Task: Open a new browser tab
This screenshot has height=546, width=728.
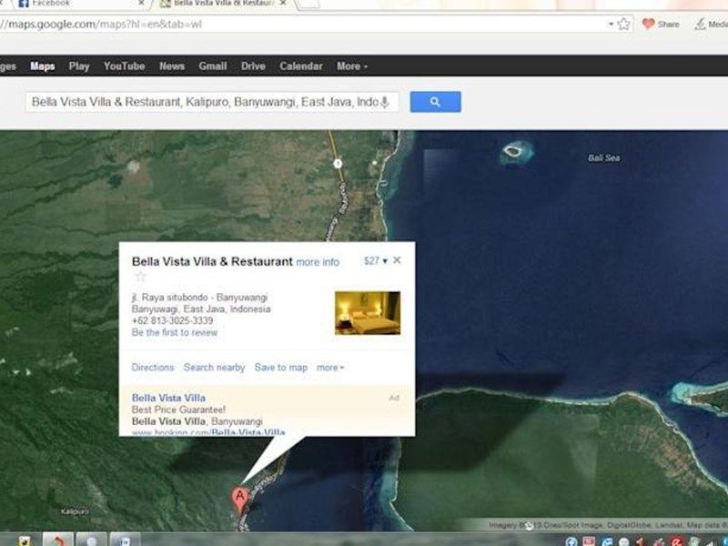Action: pos(308,4)
